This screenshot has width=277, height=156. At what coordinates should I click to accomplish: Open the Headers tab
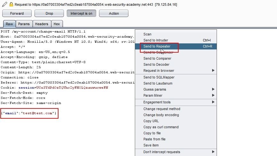click(x=42, y=24)
